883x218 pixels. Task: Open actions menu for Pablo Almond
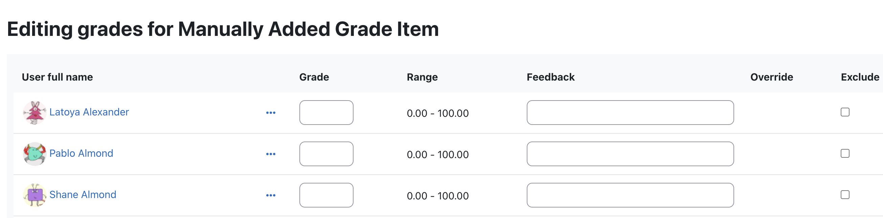point(271,154)
